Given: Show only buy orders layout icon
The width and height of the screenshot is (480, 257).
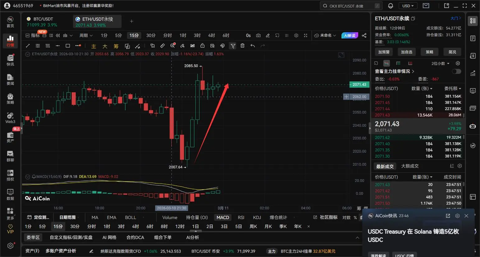Looking at the screenshot, I should [398, 63].
